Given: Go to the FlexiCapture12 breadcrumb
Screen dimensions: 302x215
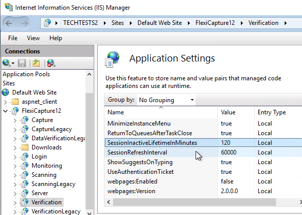Looking at the screenshot, I should point(215,23).
